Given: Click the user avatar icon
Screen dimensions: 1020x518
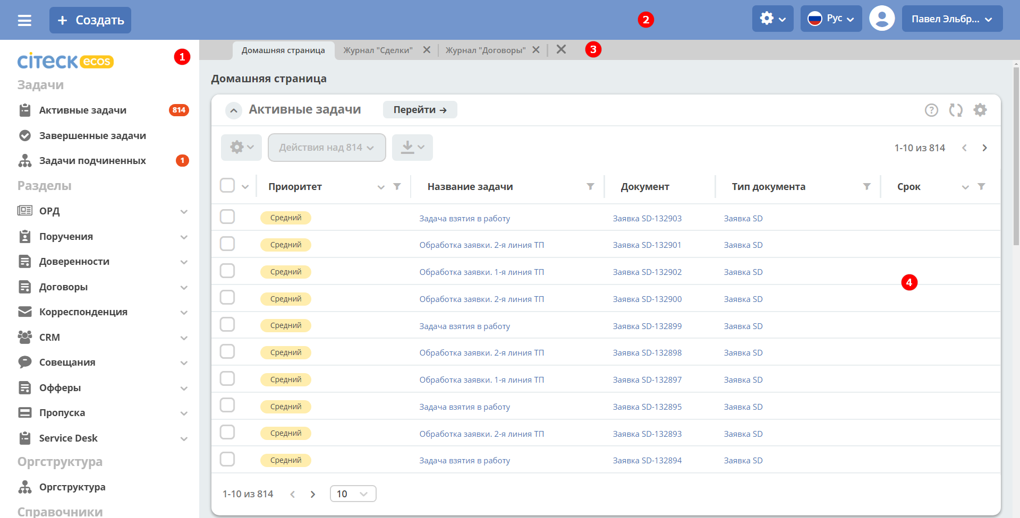Looking at the screenshot, I should pos(882,19).
